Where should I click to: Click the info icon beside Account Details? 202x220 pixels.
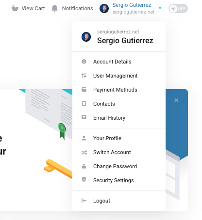(x=84, y=62)
